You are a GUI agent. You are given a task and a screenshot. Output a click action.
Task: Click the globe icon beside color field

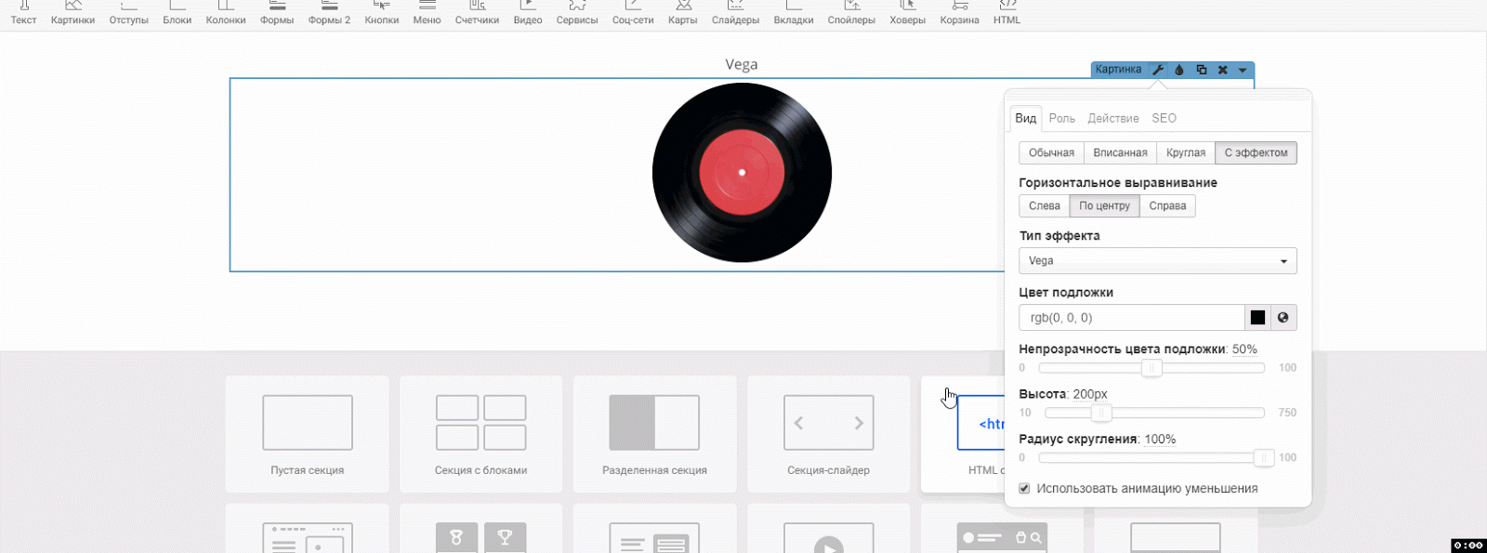click(1283, 318)
